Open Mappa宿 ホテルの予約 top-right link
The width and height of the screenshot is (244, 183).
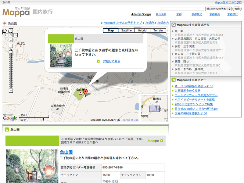click(228, 2)
